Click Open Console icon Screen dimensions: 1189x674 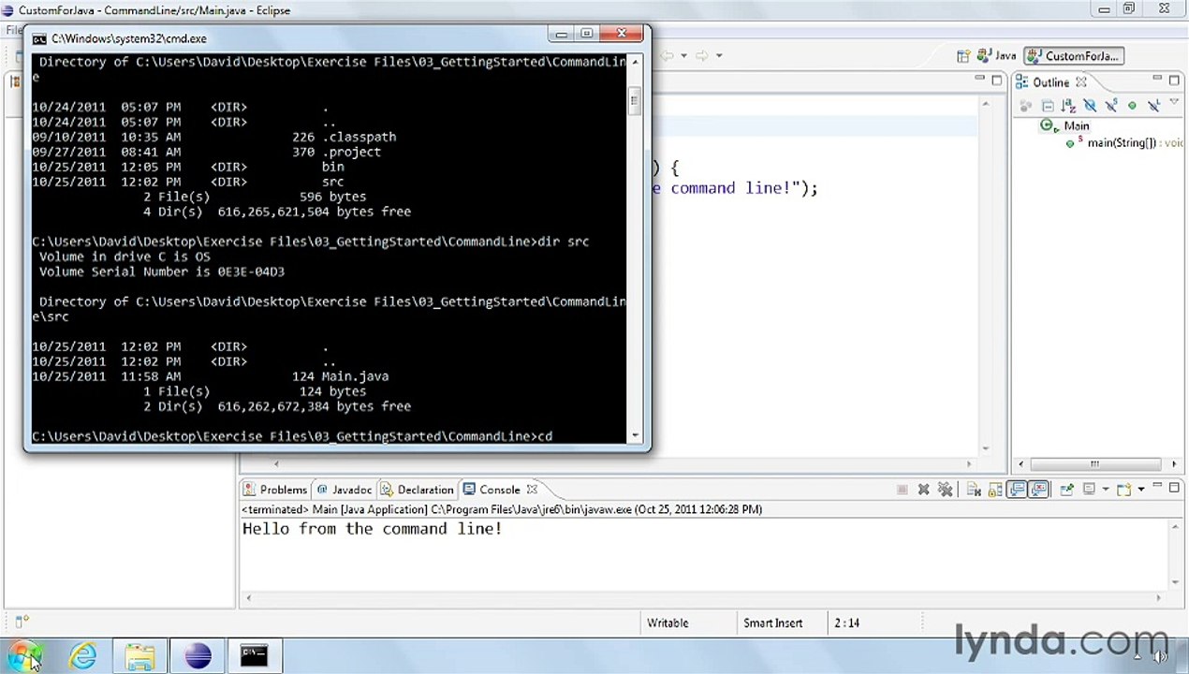(x=1123, y=490)
